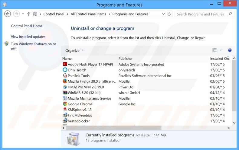The height and width of the screenshot is (150, 239).
Task: Sort by Name column header
Action: coord(67,59)
